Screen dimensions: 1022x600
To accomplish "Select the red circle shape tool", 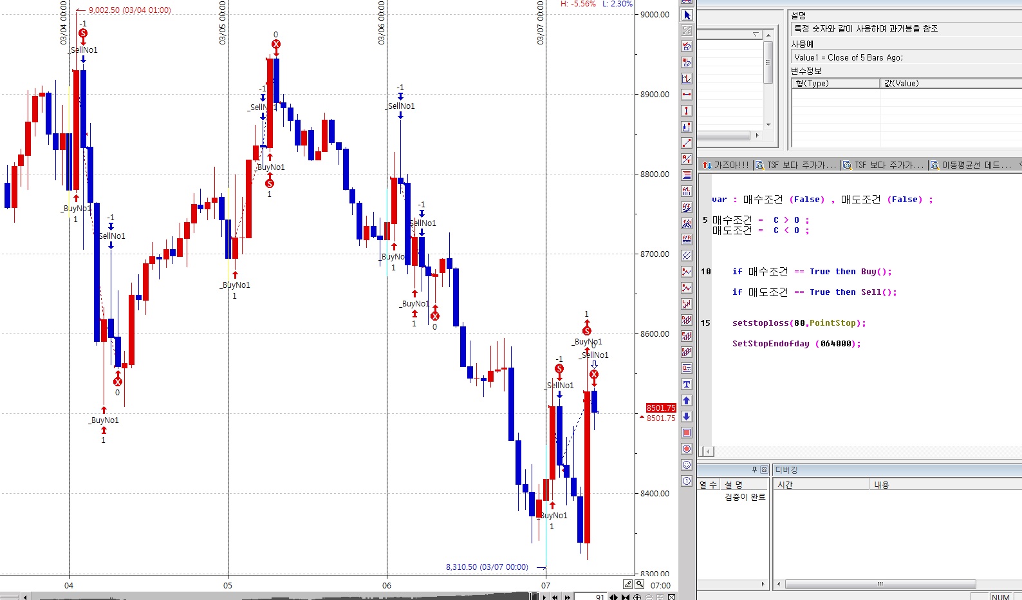I will (687, 449).
